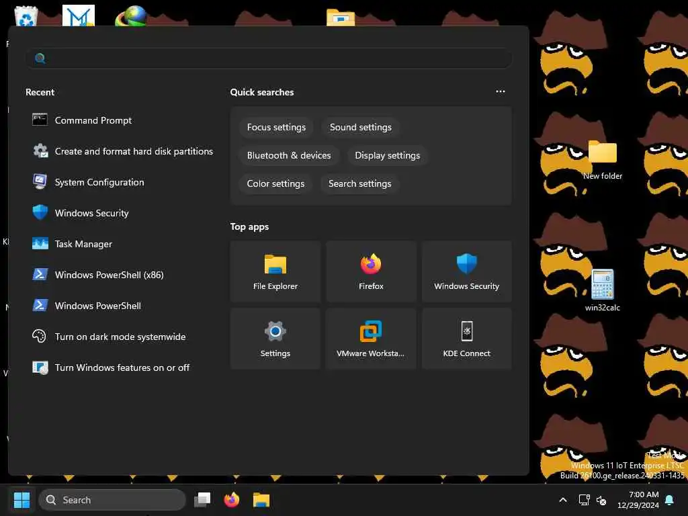Select the win32calc desktop icon
Viewport: 688px width, 516px height.
click(x=603, y=290)
